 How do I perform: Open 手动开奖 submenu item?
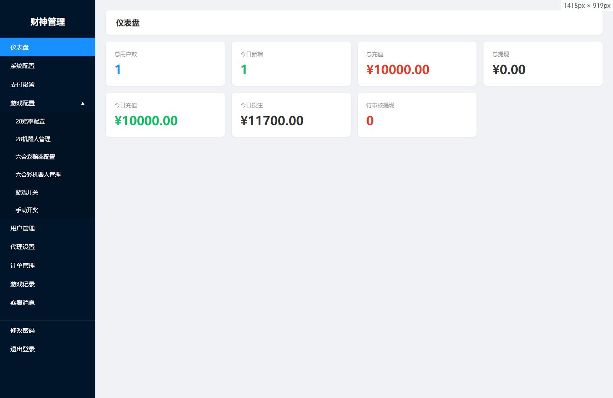(x=48, y=210)
